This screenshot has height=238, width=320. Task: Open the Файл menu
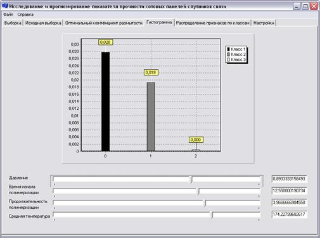(8, 15)
